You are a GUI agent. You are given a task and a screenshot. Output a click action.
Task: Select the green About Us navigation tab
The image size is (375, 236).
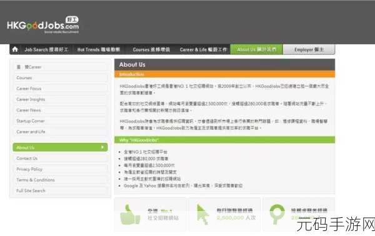click(x=256, y=49)
